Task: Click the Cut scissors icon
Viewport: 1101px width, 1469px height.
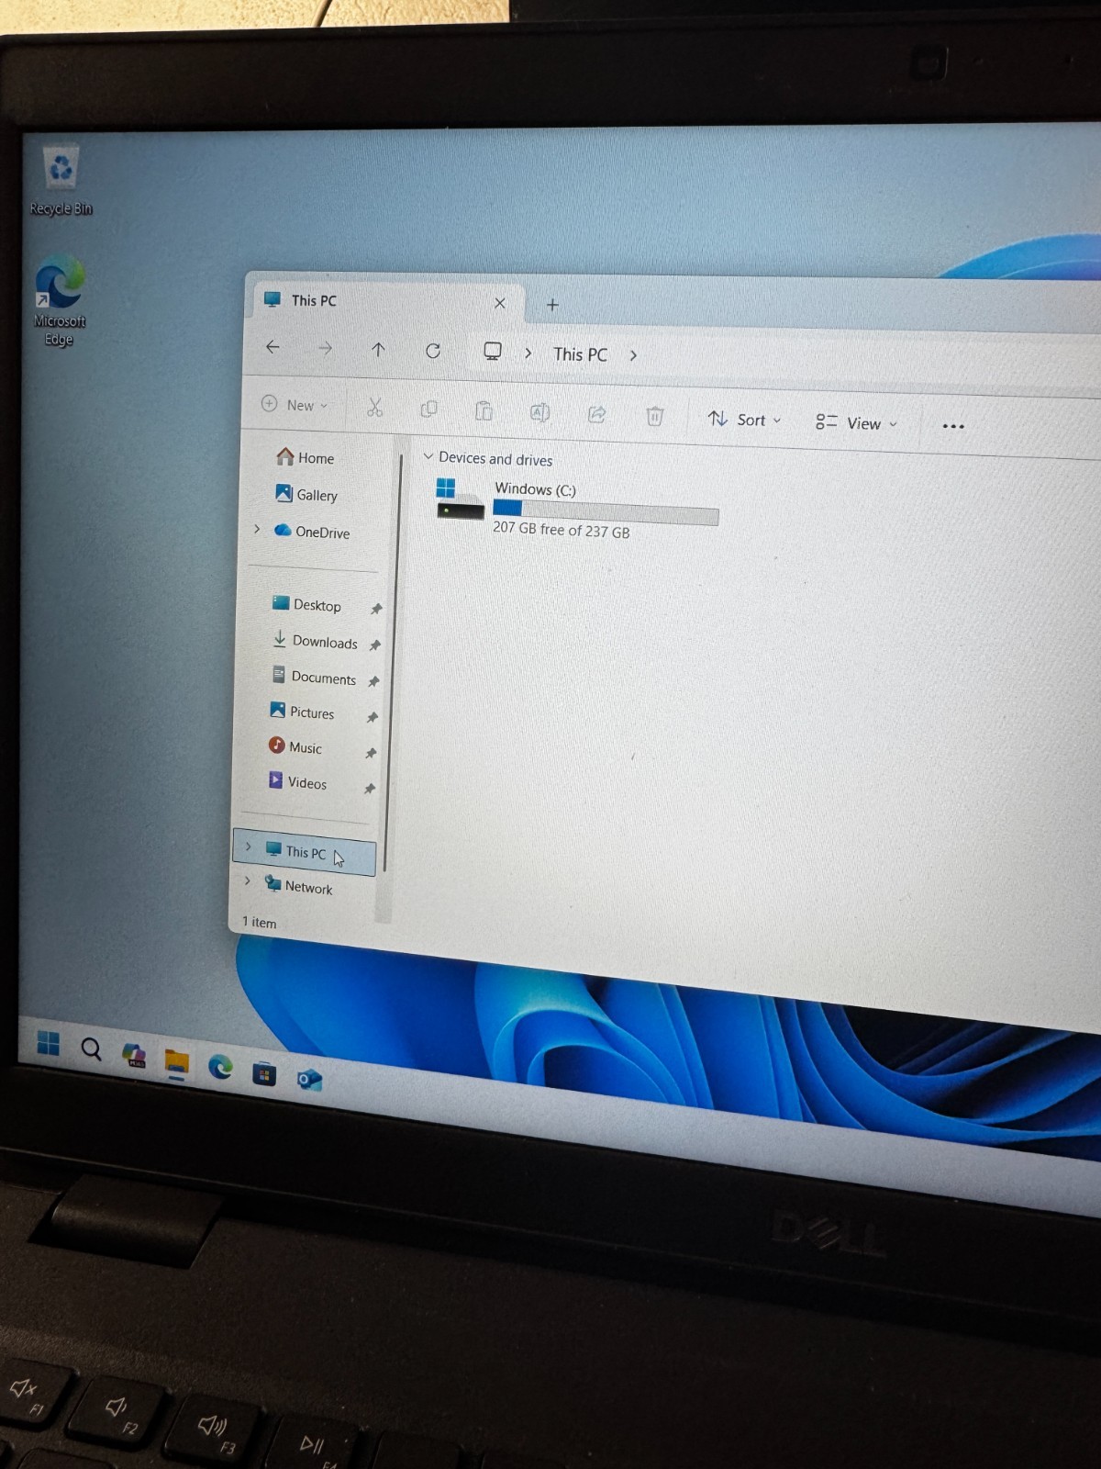Action: click(x=374, y=407)
